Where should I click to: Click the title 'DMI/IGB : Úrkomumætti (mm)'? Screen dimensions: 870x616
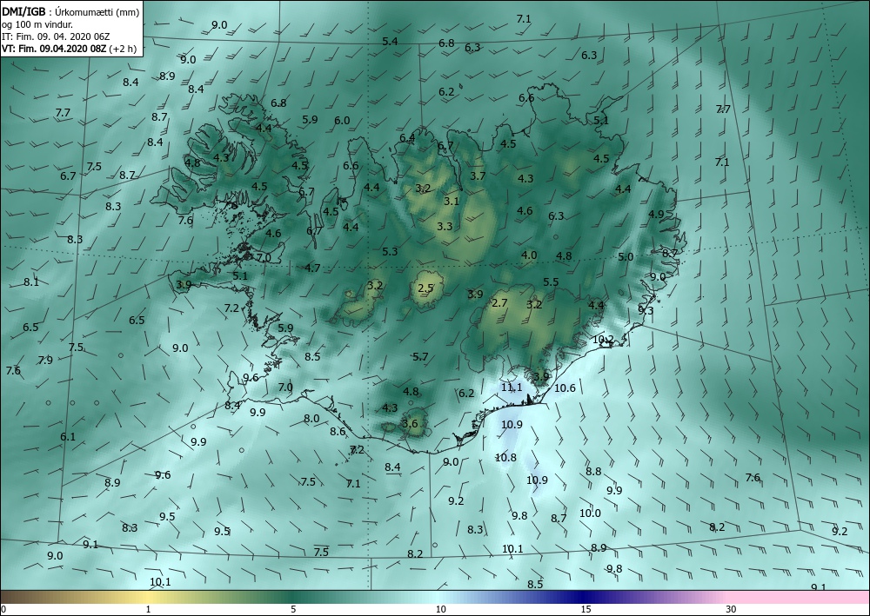(70, 12)
